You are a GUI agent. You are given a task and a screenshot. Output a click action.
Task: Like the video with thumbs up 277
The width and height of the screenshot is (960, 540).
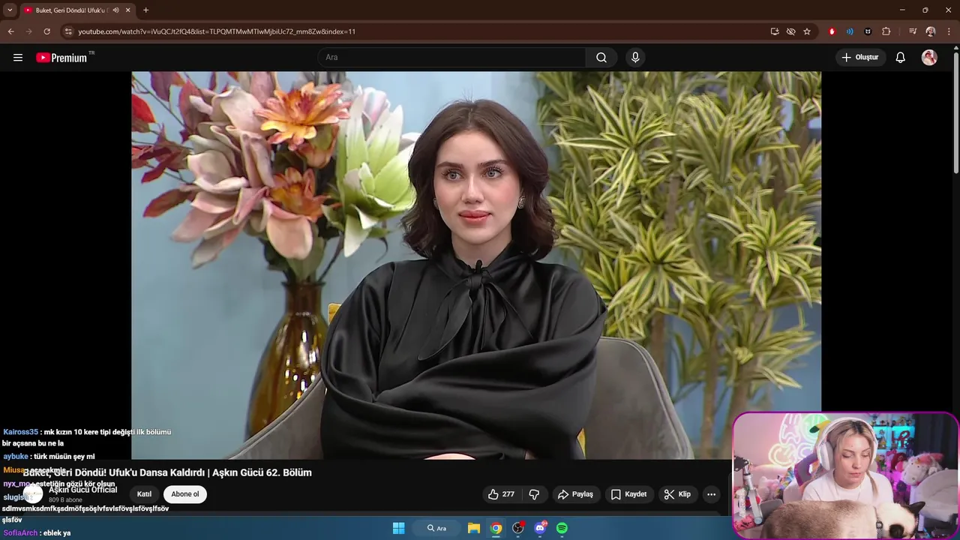click(x=501, y=494)
